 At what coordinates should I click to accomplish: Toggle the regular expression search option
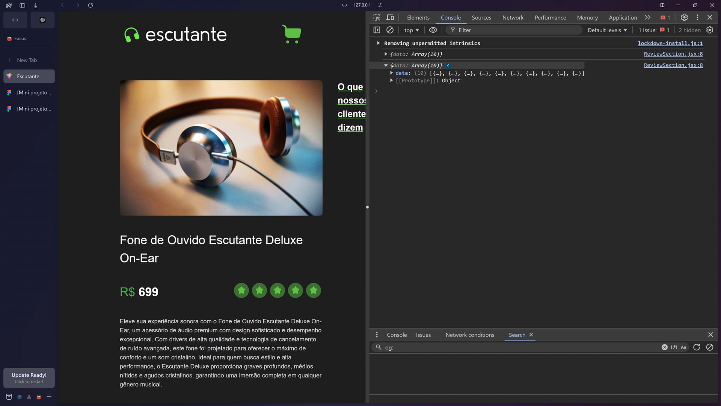tap(674, 347)
